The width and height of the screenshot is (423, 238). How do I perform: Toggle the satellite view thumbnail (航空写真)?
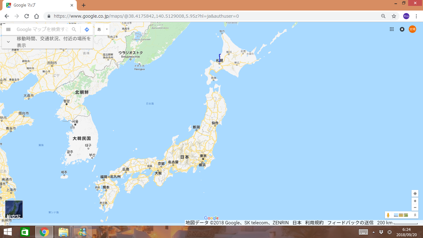point(14,209)
